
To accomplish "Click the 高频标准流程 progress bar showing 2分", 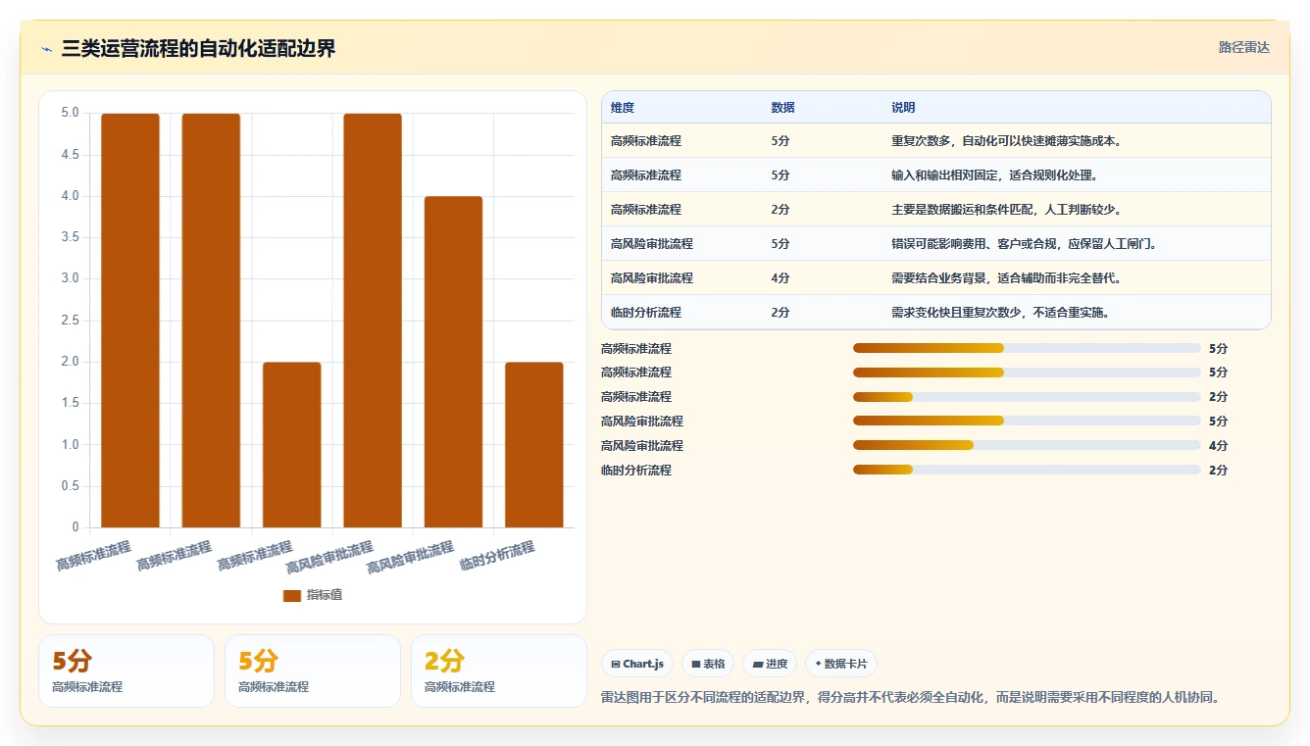I will (1027, 396).
